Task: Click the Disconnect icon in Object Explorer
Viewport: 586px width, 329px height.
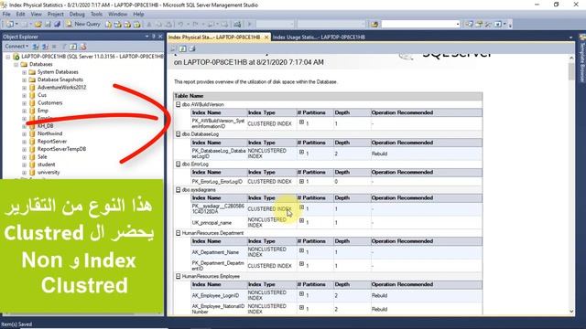Action: pos(45,47)
